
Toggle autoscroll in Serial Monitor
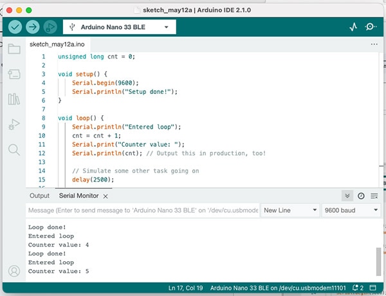[347, 196]
